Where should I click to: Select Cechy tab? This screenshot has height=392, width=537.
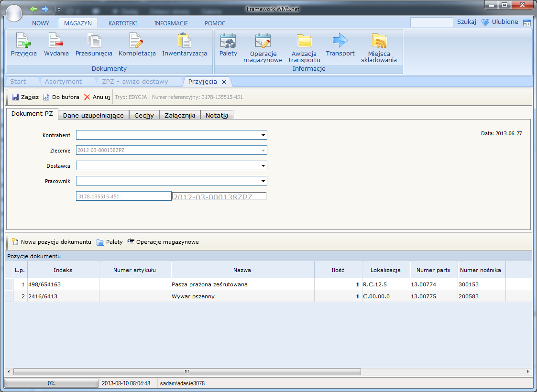pyautogui.click(x=144, y=115)
